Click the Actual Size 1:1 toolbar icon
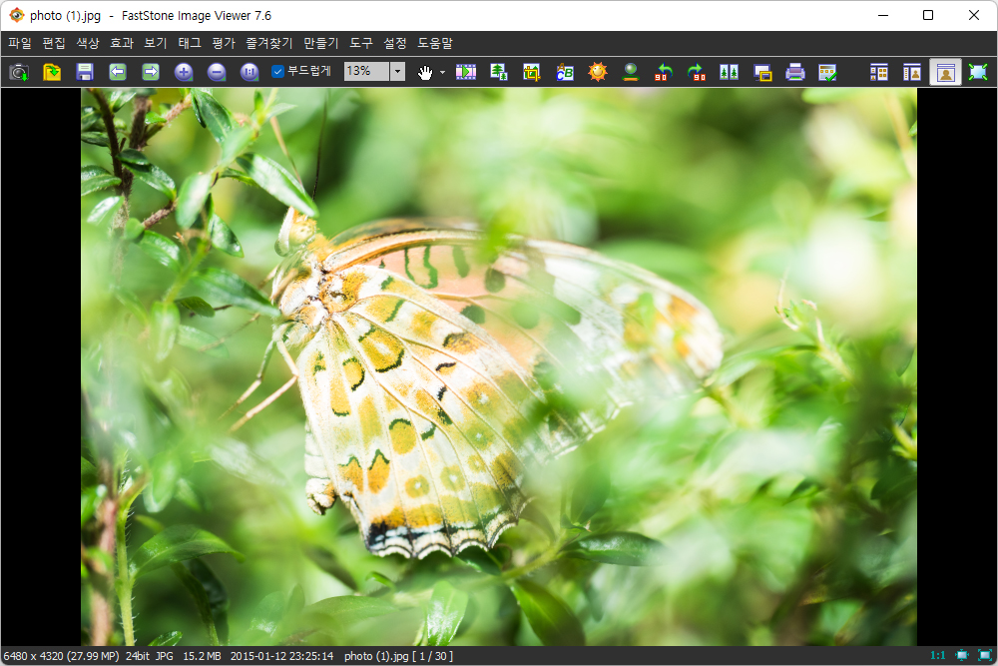The image size is (998, 666). [x=249, y=72]
